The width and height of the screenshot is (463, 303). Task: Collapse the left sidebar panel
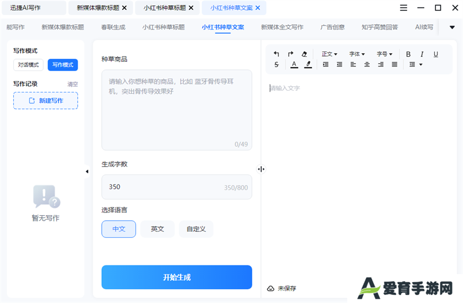(x=87, y=171)
